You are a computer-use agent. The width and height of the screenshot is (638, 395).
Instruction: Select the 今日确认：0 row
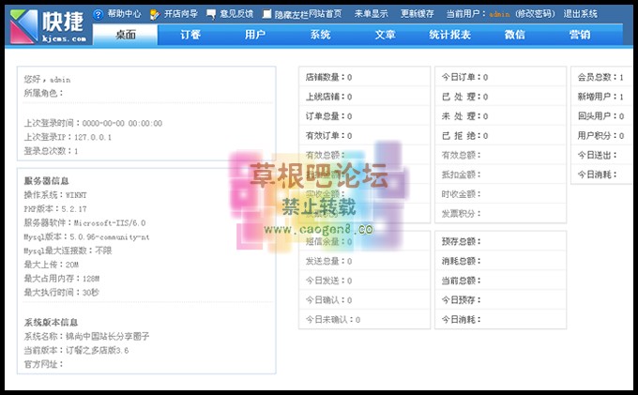(x=365, y=300)
